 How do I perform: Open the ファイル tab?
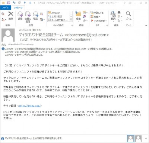[x=6, y=7]
